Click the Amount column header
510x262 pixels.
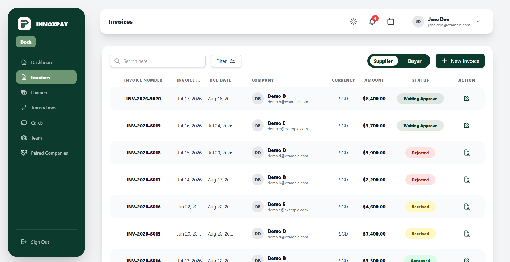[x=374, y=80]
